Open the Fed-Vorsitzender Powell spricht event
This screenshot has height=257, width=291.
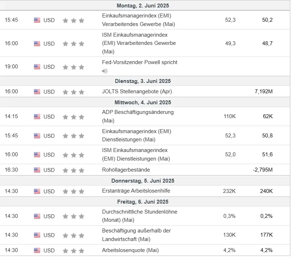139,62
